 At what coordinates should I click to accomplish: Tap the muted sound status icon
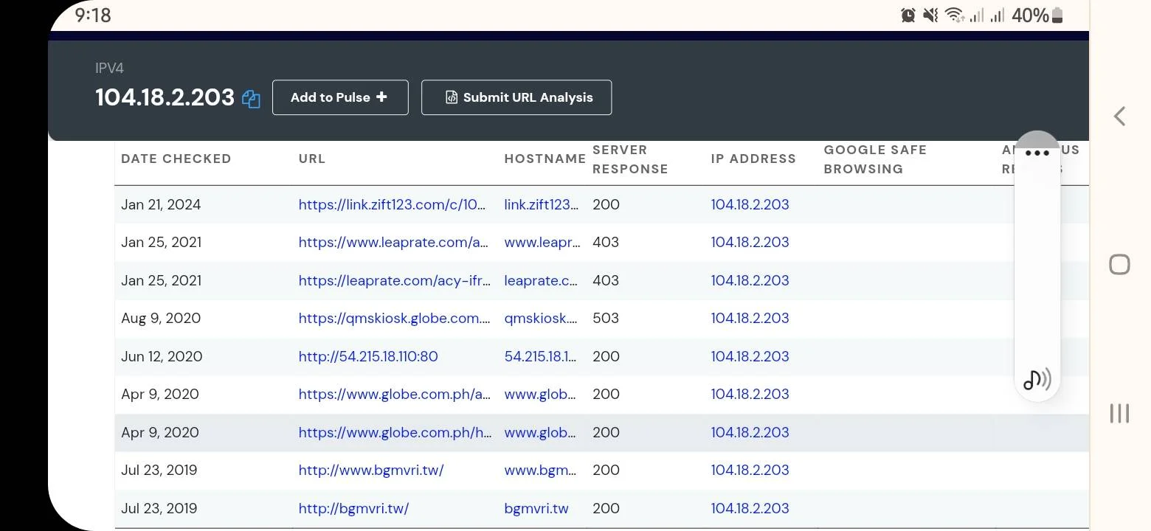(x=930, y=15)
